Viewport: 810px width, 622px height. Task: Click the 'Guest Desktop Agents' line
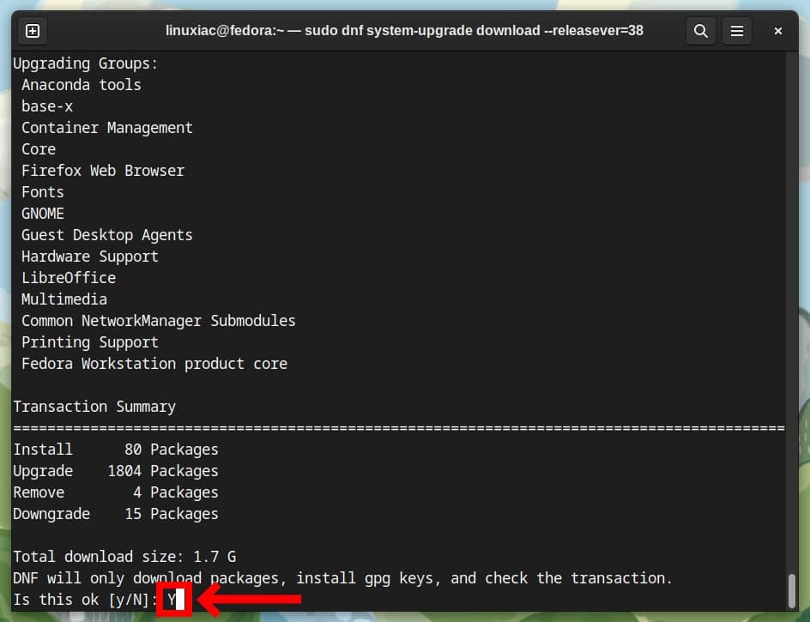click(x=107, y=235)
